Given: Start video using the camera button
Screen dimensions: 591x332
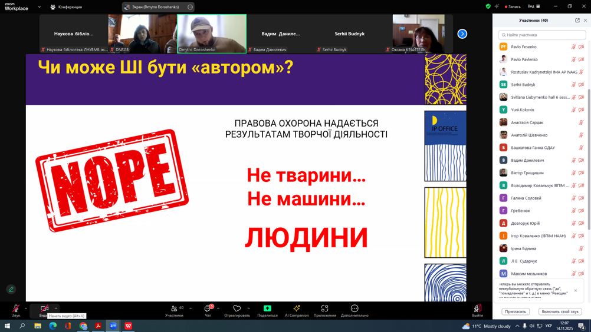Looking at the screenshot, I should point(44,308).
